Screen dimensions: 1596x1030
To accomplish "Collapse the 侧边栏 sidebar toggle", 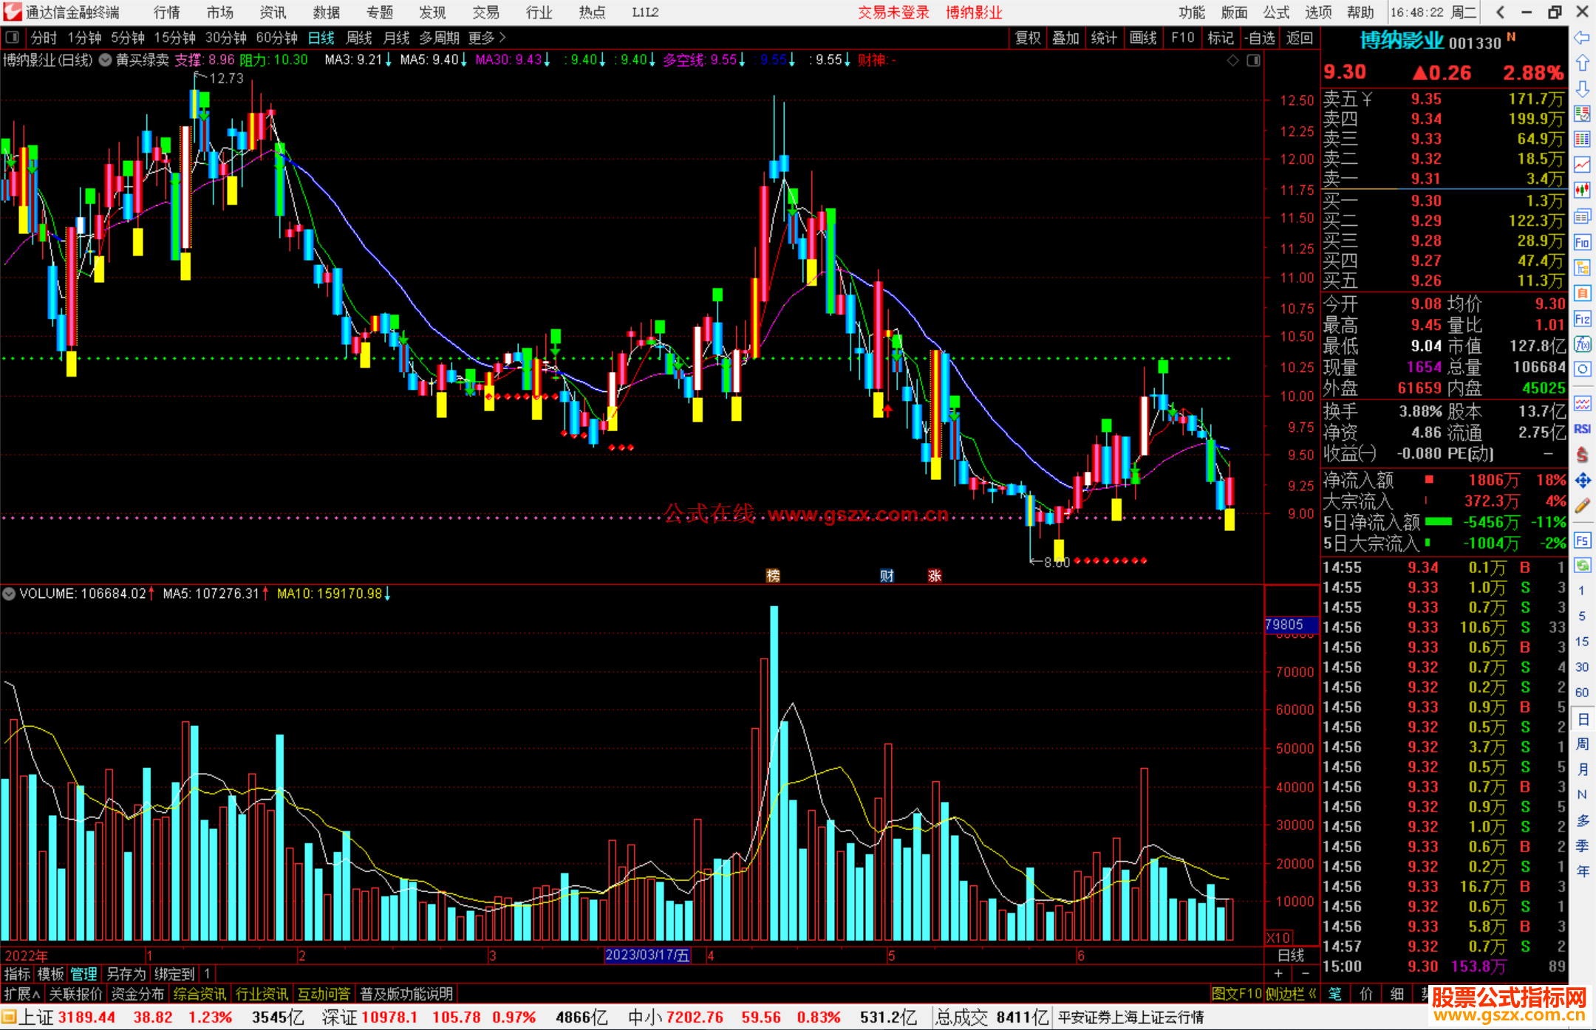I will pos(1291,994).
